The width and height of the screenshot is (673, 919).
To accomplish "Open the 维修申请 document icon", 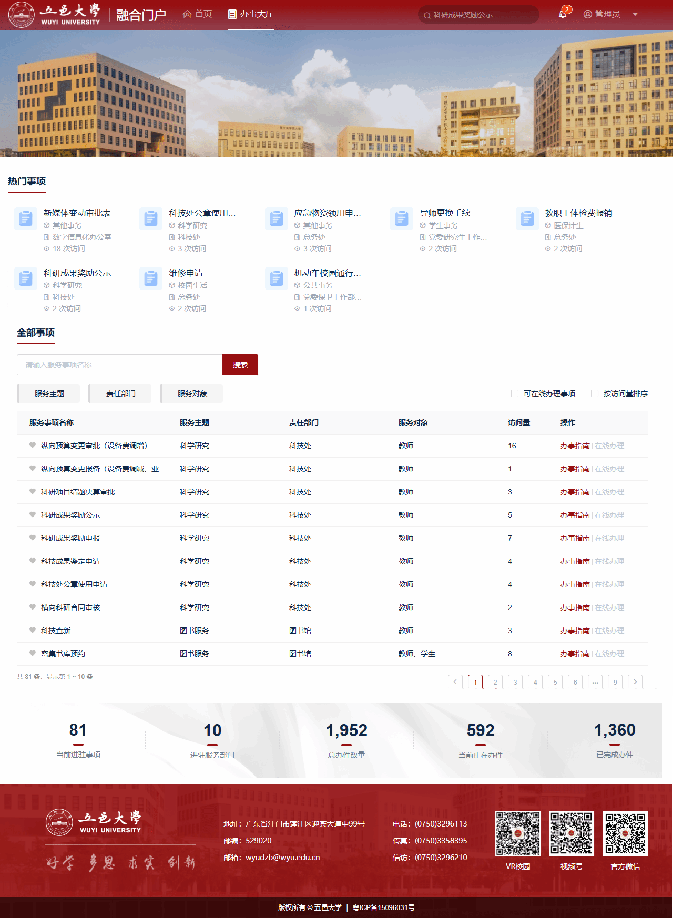I will coord(151,278).
